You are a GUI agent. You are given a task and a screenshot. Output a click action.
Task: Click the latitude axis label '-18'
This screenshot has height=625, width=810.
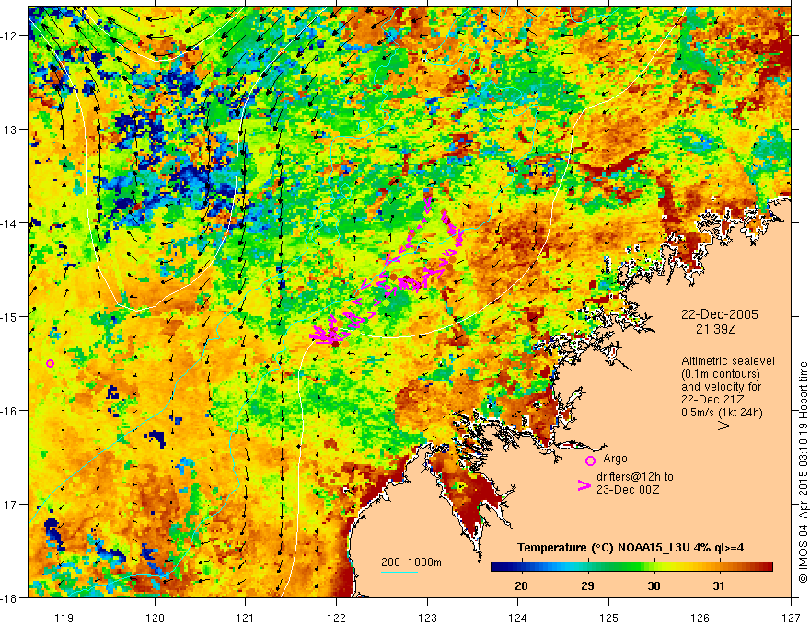click(x=10, y=597)
